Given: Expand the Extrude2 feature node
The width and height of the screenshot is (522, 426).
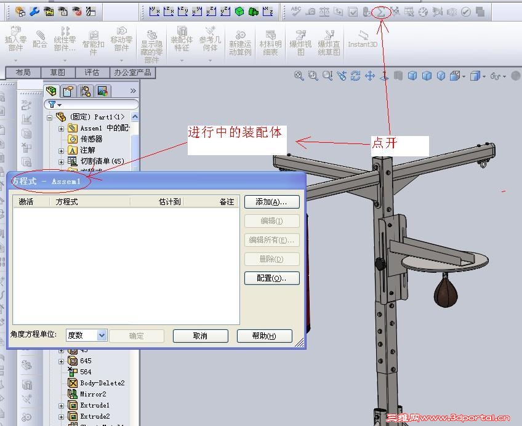Looking at the screenshot, I should tap(62, 417).
